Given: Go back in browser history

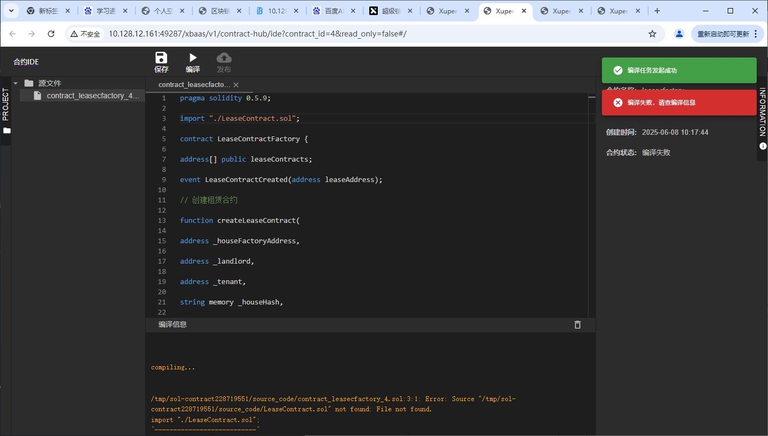Looking at the screenshot, I should [13, 34].
